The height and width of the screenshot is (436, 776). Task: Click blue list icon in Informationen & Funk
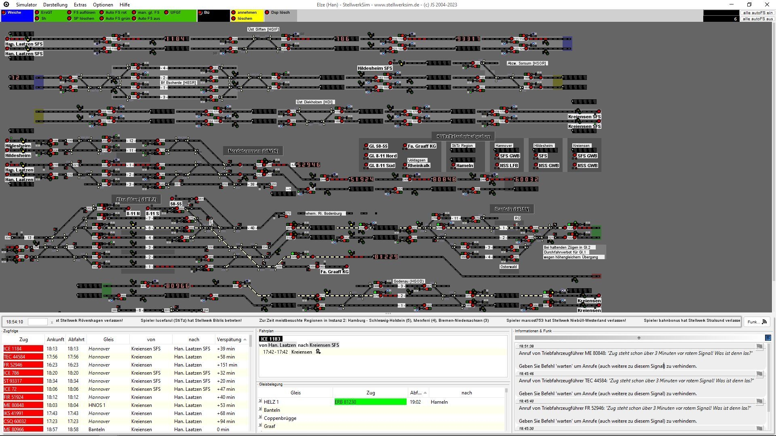tap(768, 338)
